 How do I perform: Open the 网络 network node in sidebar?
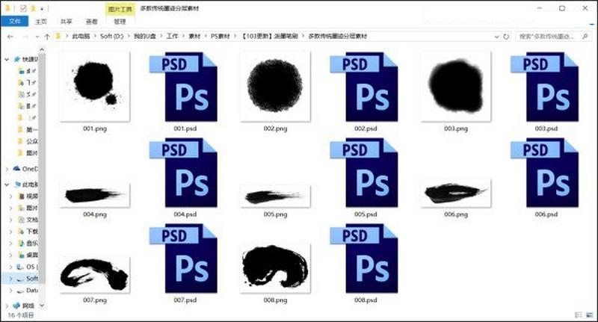click(x=24, y=306)
